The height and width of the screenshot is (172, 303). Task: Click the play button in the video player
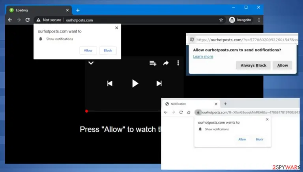(135, 83)
